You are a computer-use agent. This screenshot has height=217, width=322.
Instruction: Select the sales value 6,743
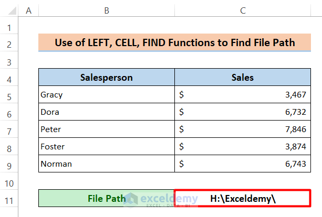(243, 164)
